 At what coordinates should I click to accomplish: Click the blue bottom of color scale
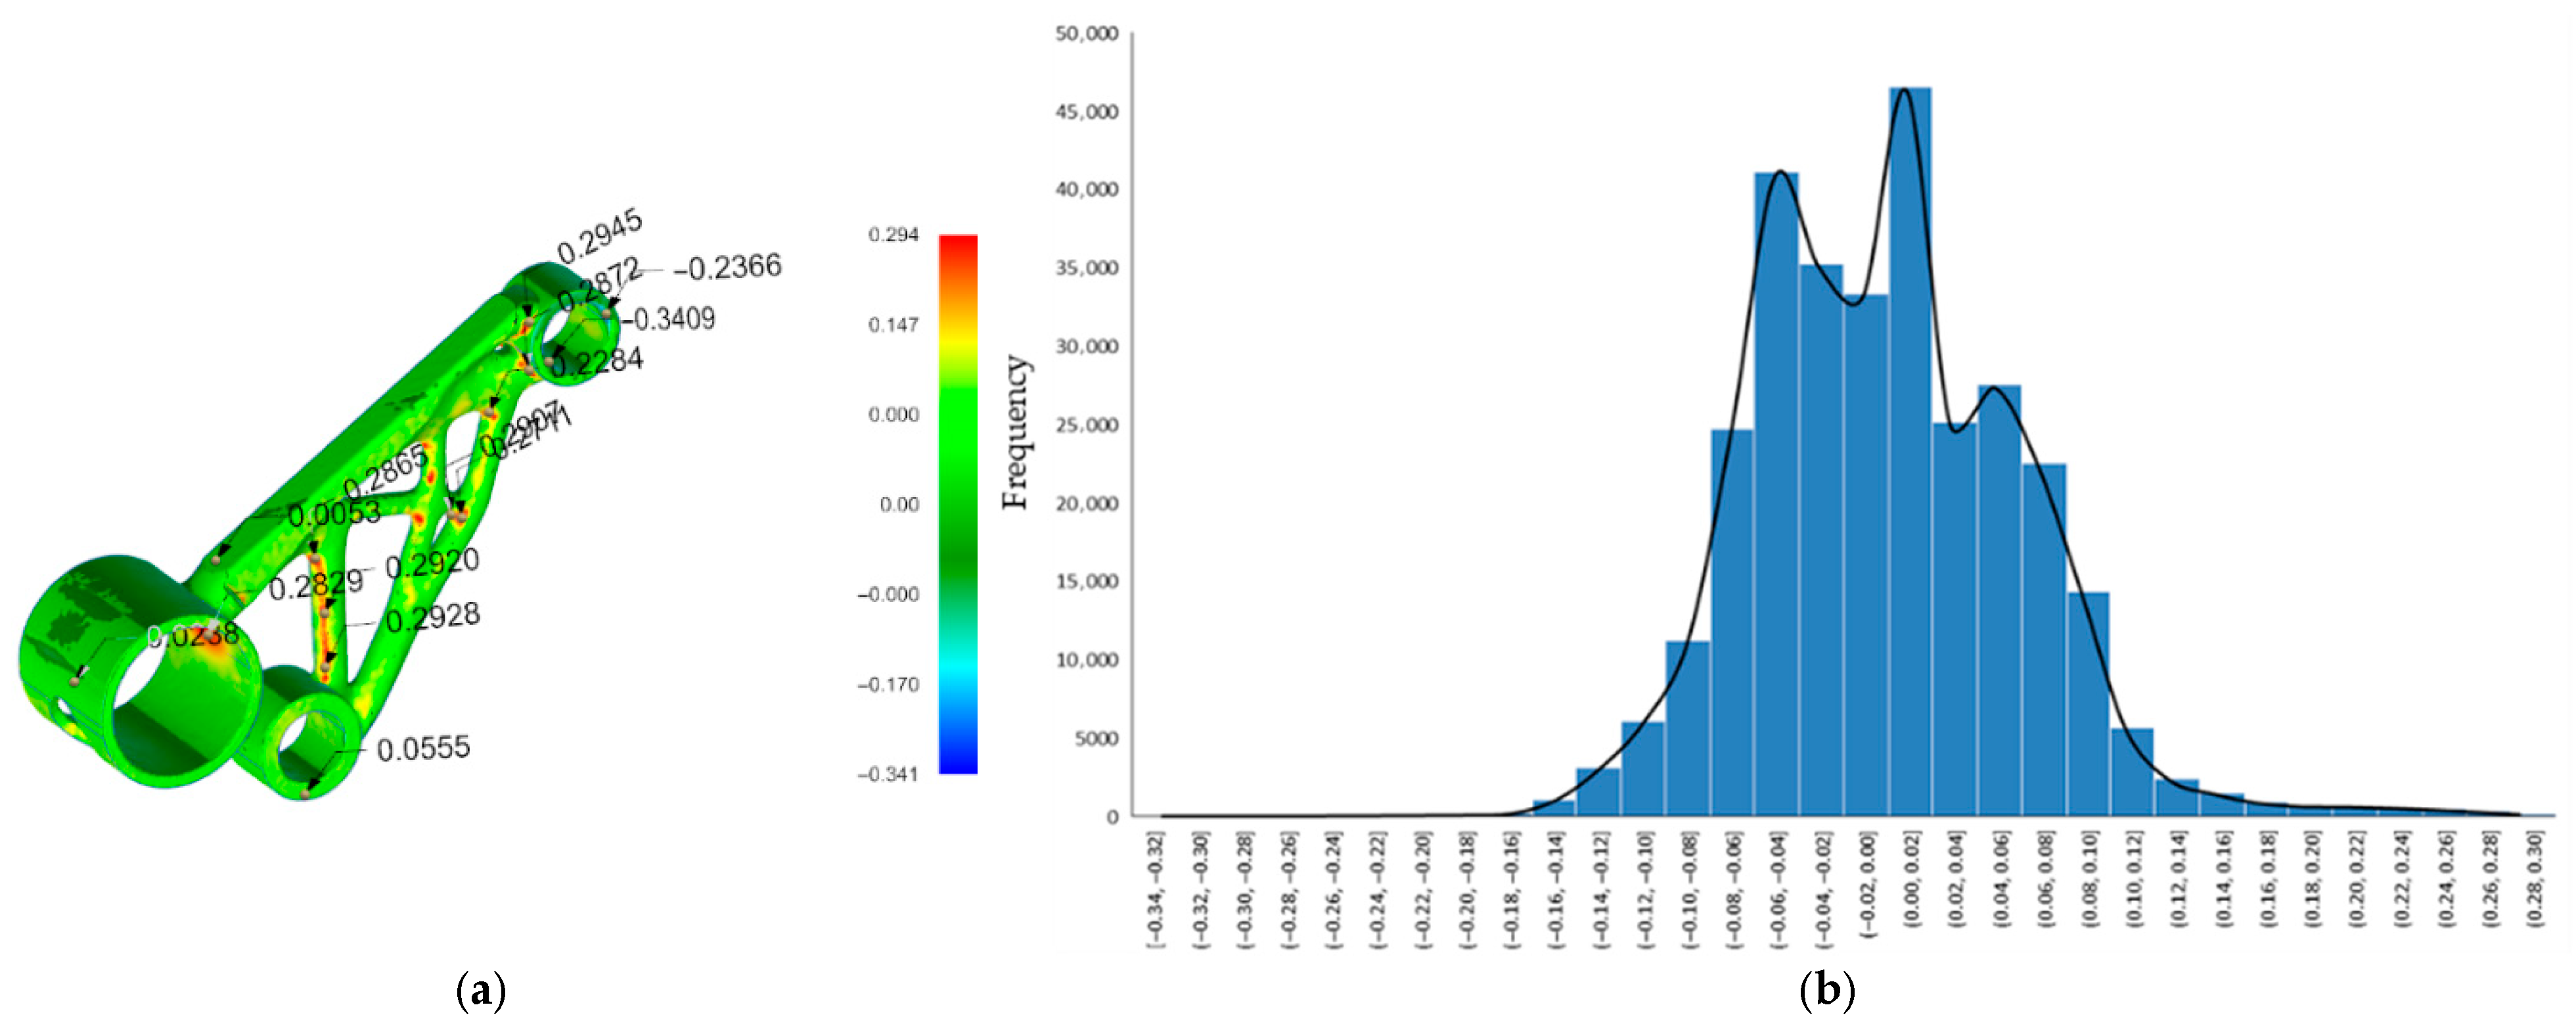tap(957, 764)
